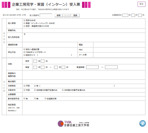Click the 登録 register button

click(75, 15)
